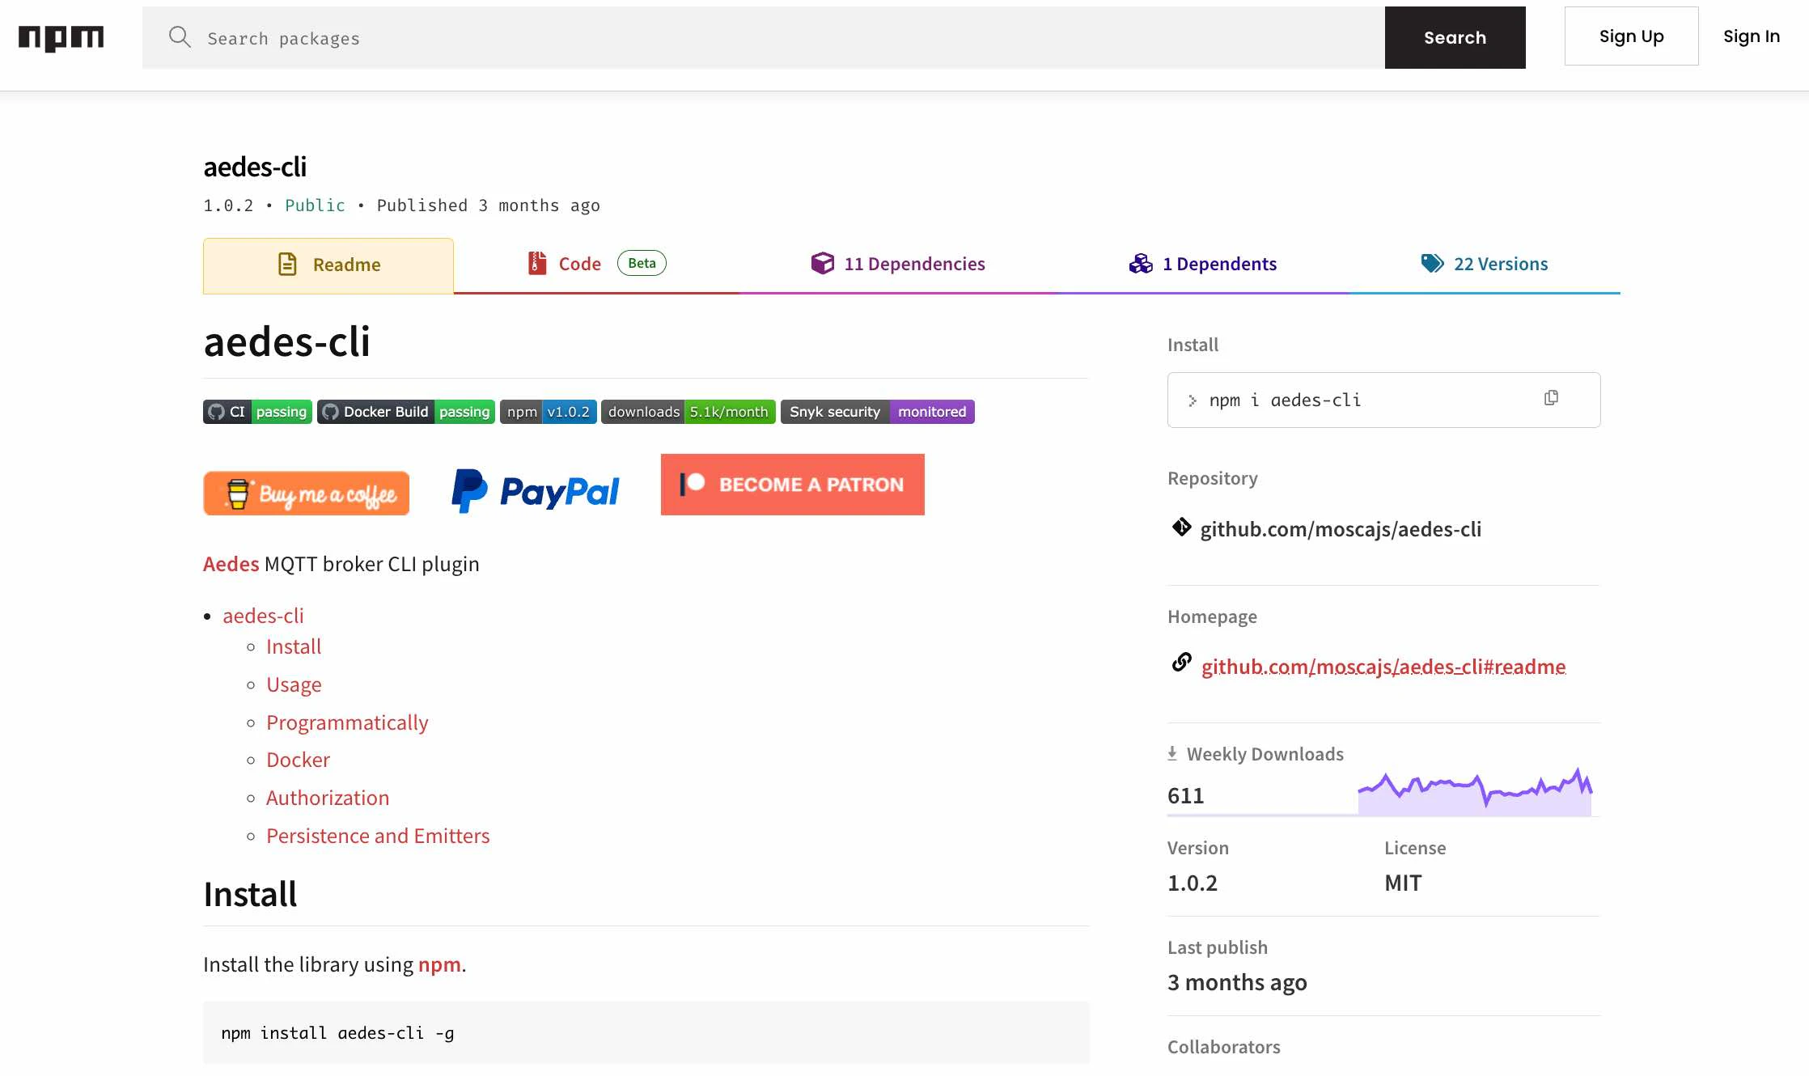
Task: Show the 22 Versions tab
Action: pos(1485,264)
